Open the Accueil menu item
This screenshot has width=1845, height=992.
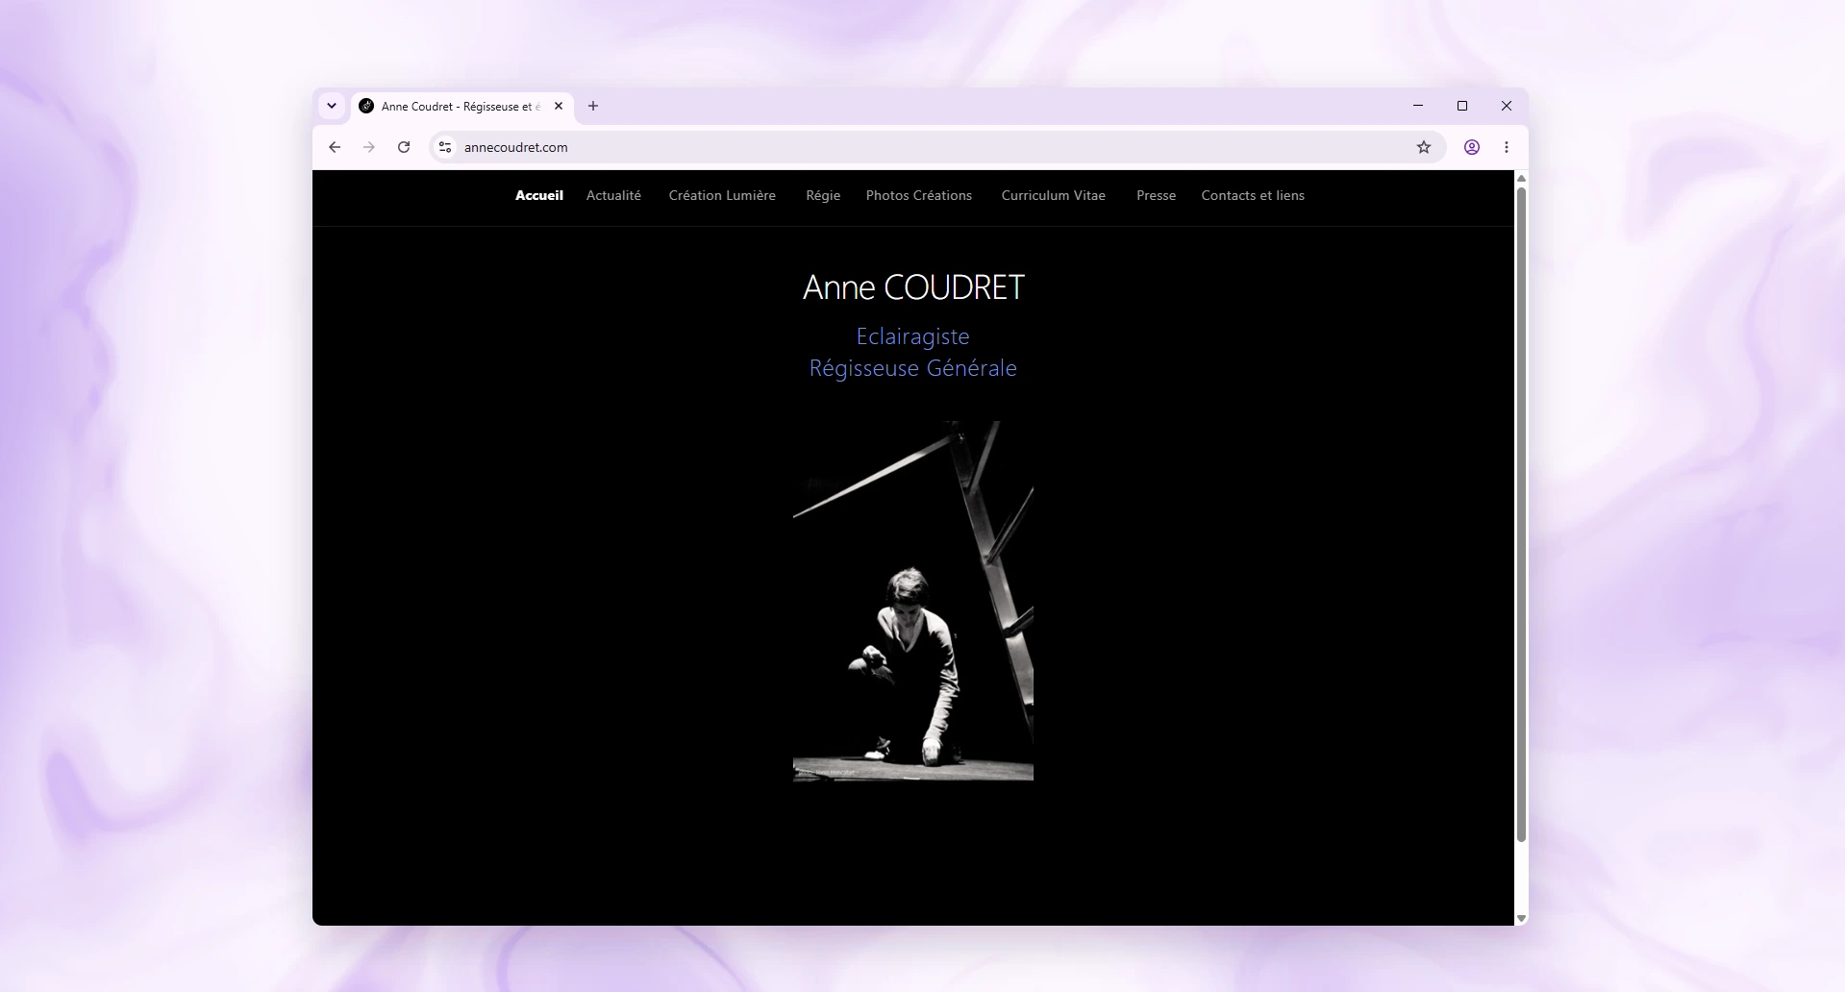click(x=539, y=195)
